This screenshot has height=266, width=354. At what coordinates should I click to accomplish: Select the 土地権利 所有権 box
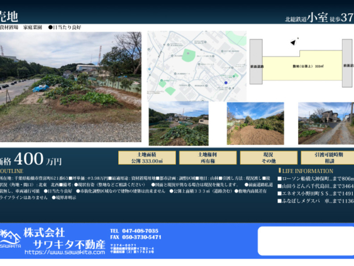click(208, 158)
